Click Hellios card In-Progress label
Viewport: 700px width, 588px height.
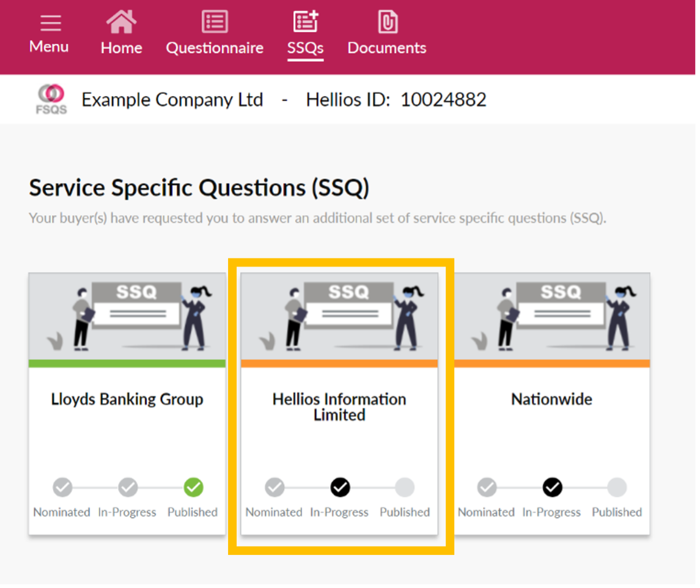(x=339, y=512)
